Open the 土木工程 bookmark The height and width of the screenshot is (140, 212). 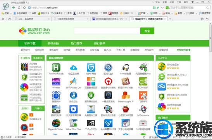79,13
